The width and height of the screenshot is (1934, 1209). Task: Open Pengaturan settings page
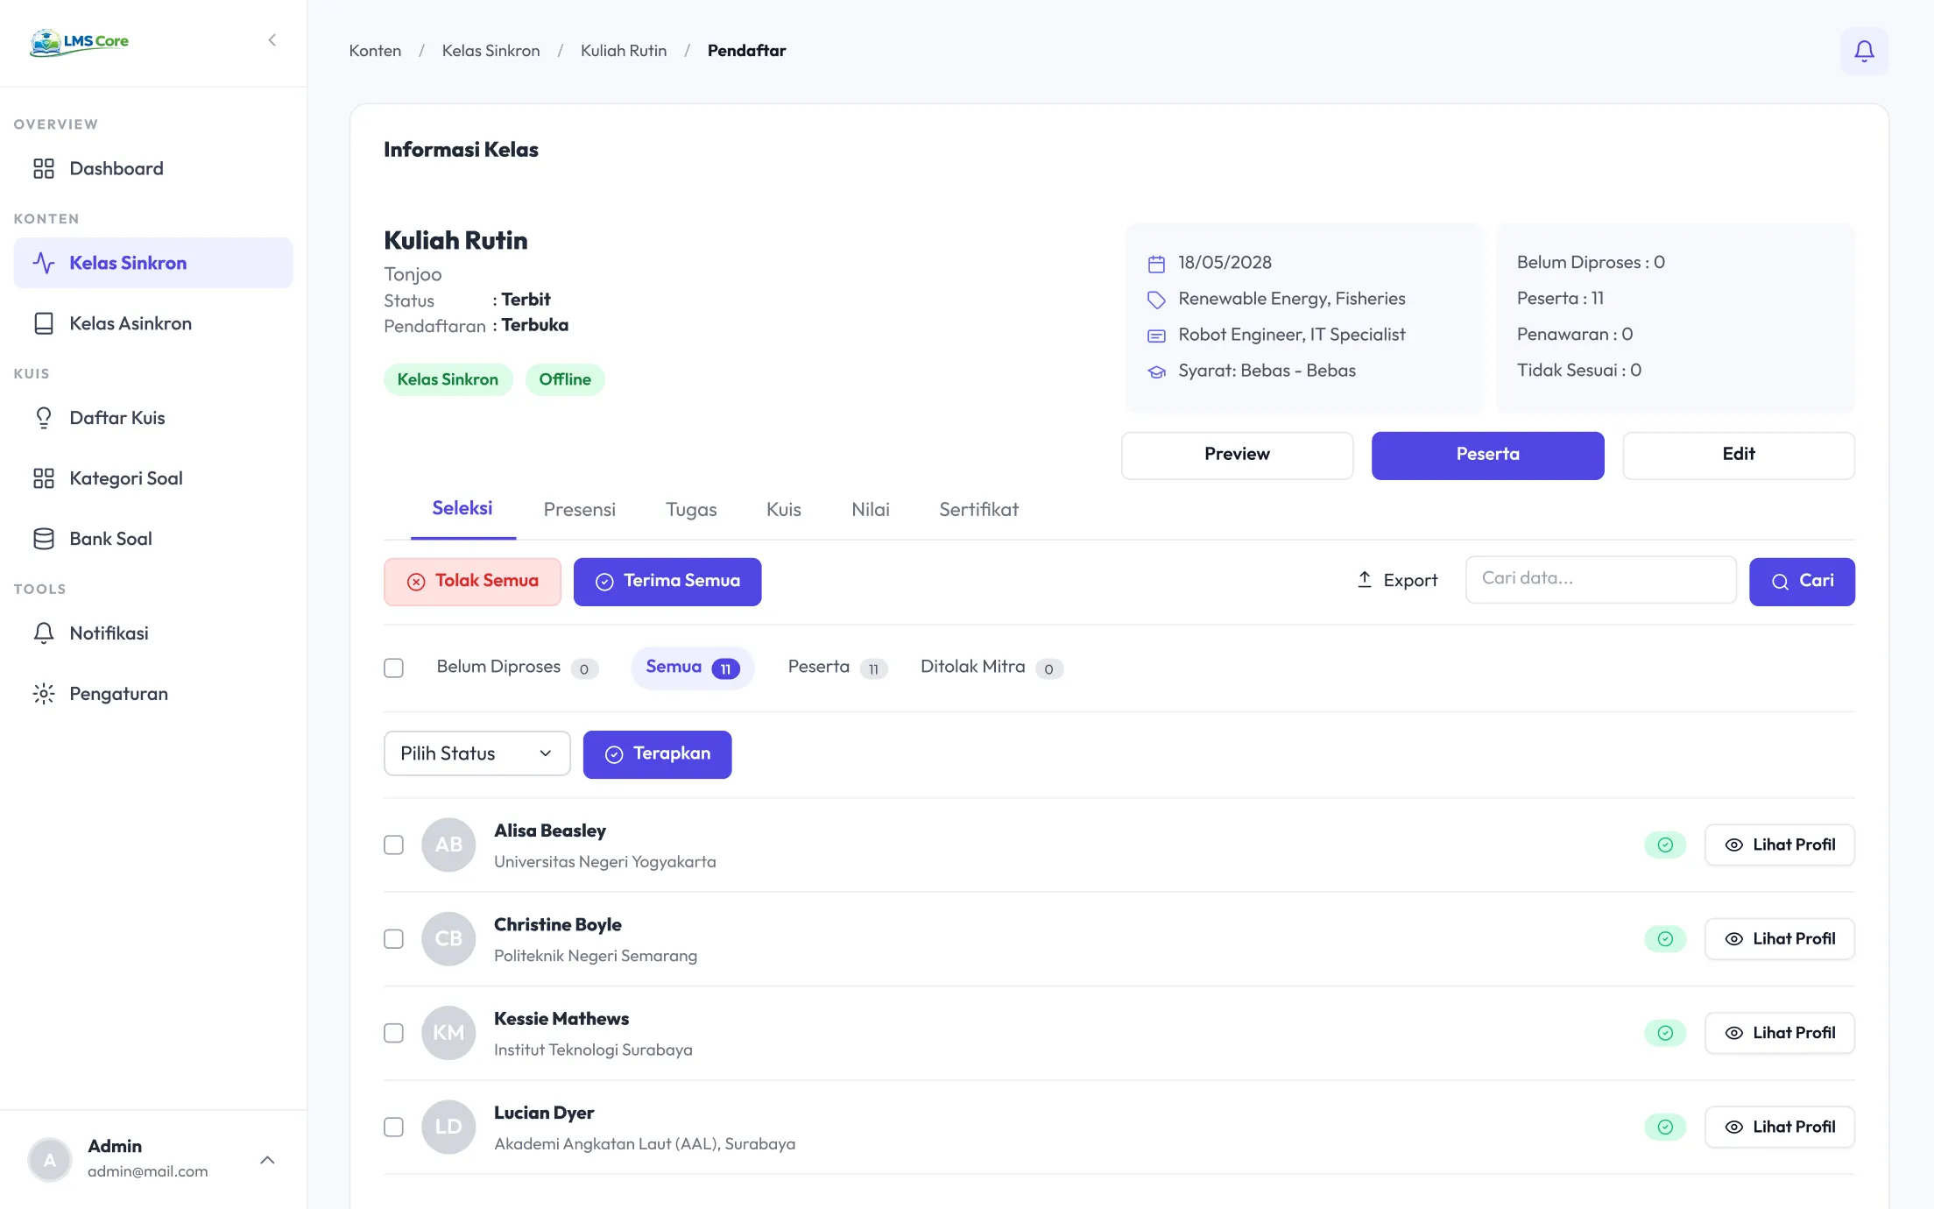click(153, 694)
